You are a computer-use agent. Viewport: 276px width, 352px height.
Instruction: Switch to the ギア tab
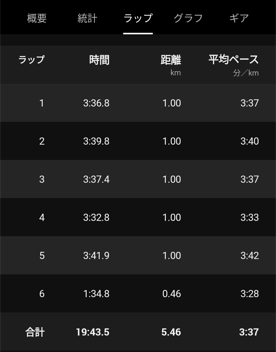point(239,18)
